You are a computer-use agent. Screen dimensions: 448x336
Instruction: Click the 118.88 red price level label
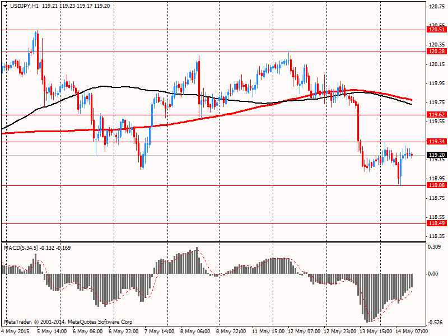pos(437,185)
